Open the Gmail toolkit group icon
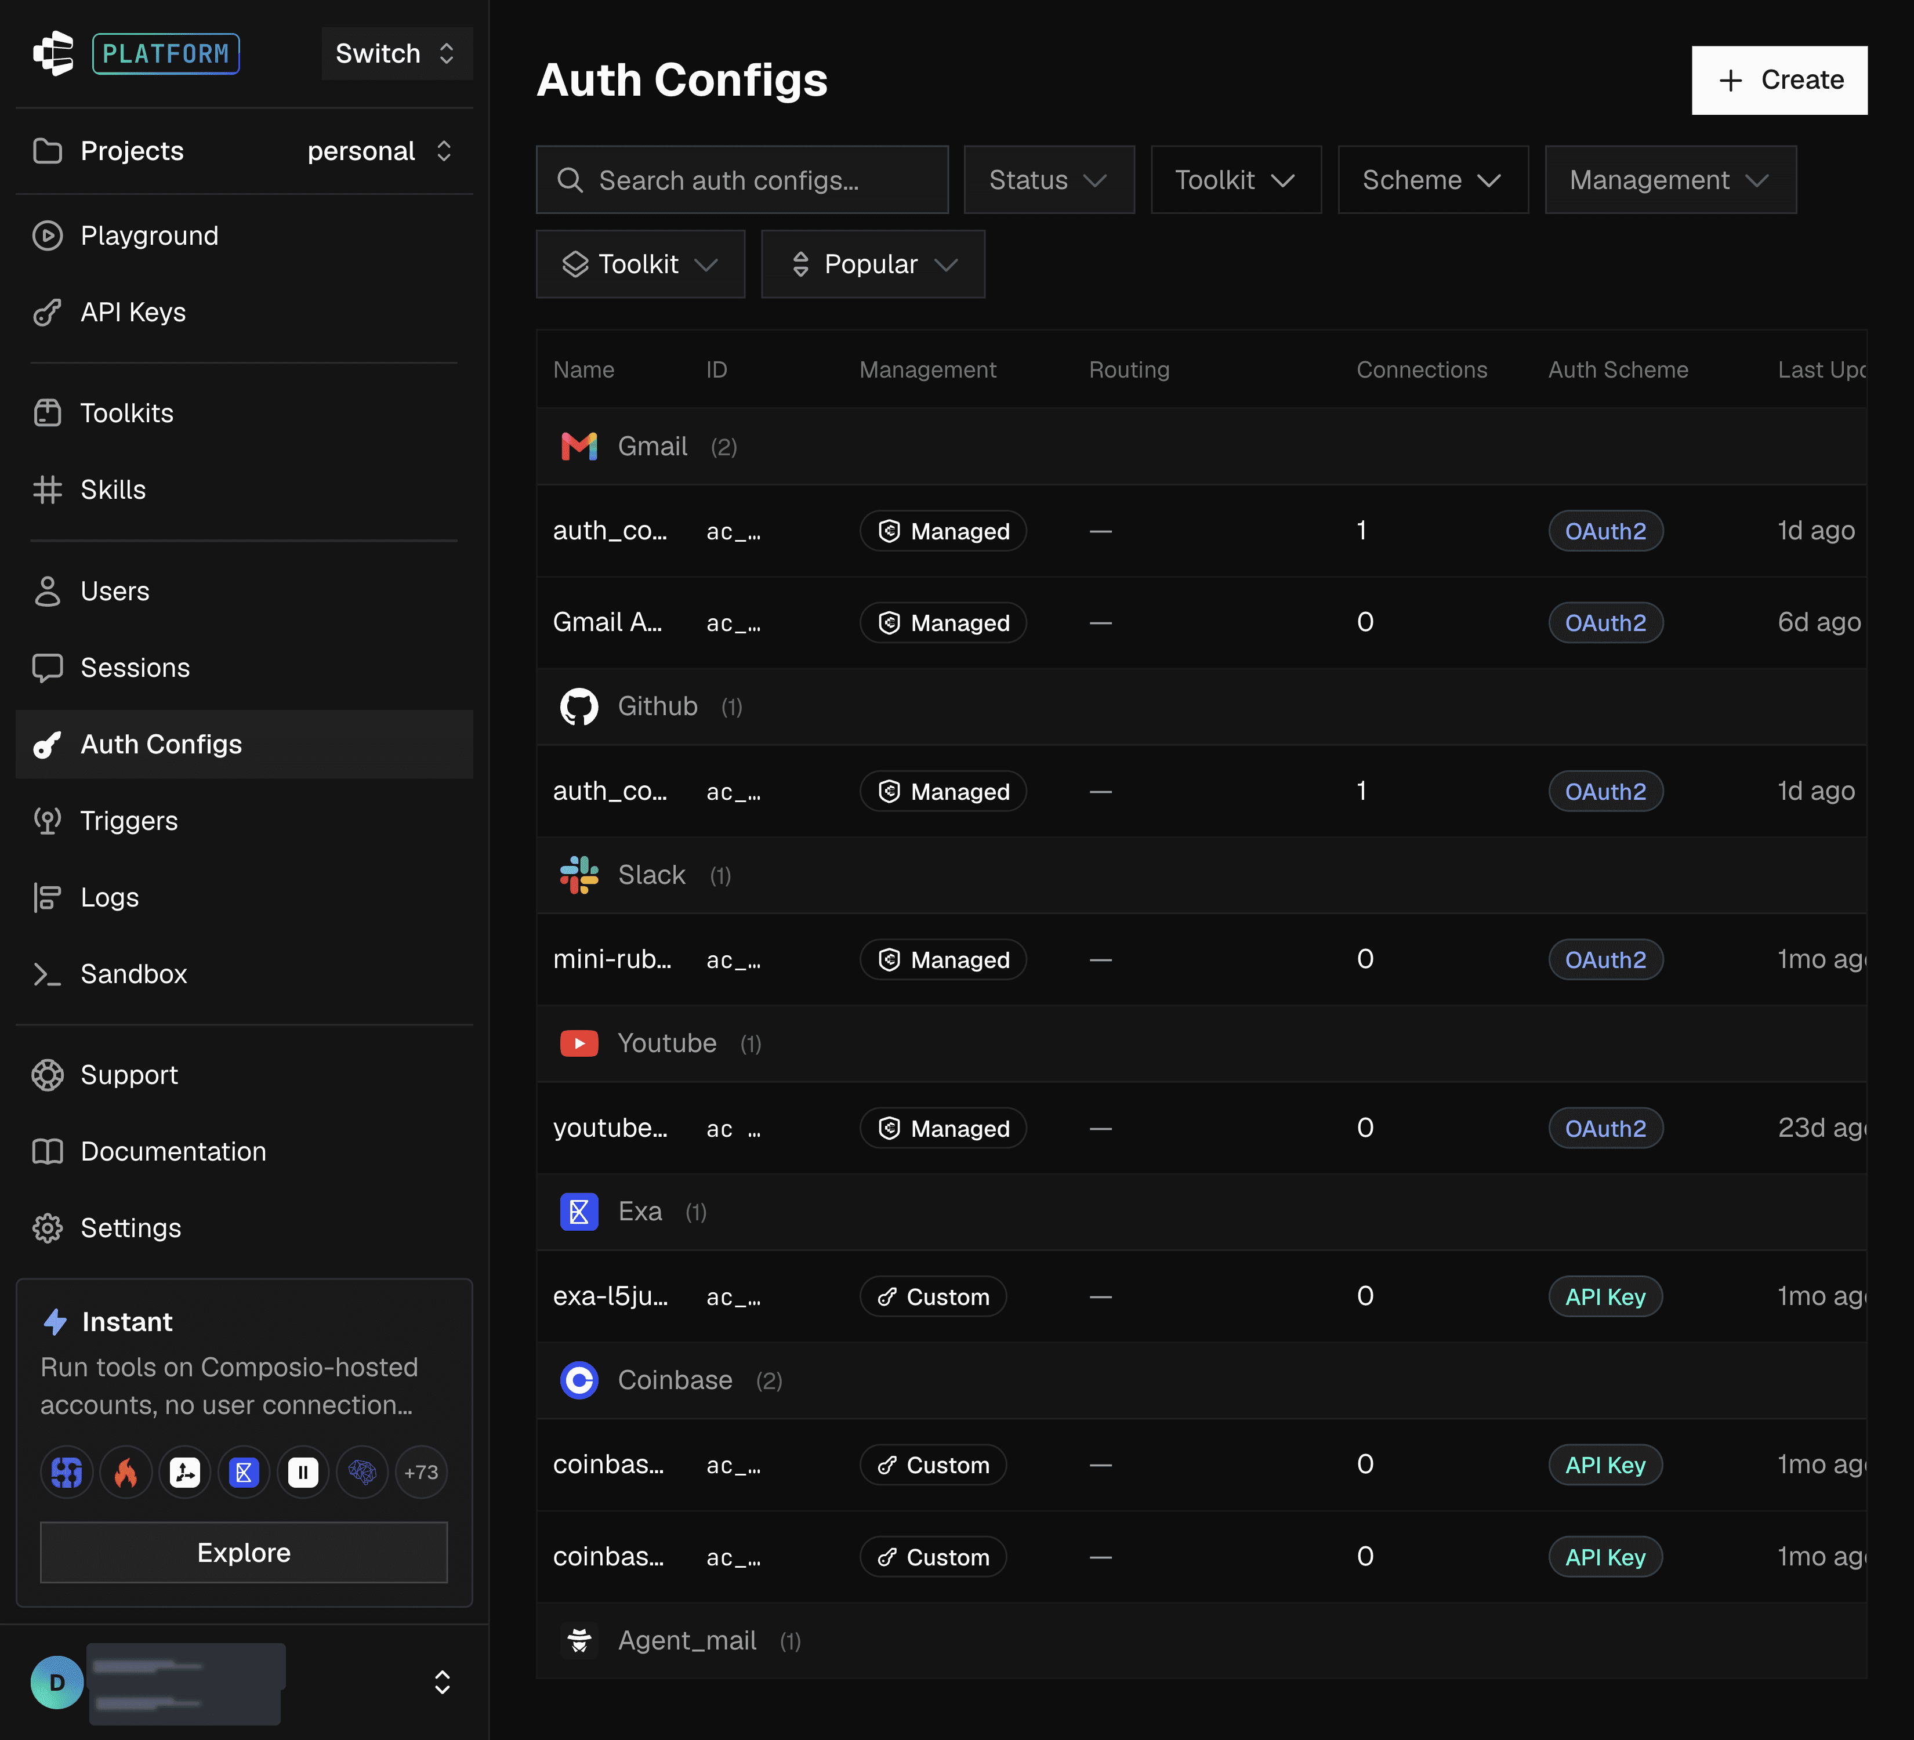1914x1740 pixels. point(579,446)
